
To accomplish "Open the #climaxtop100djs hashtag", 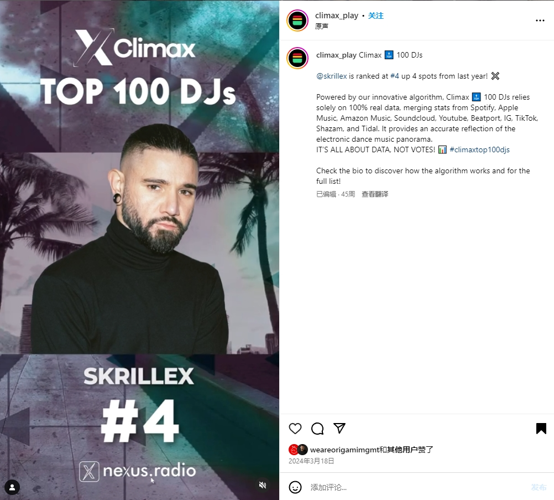I will click(x=479, y=150).
